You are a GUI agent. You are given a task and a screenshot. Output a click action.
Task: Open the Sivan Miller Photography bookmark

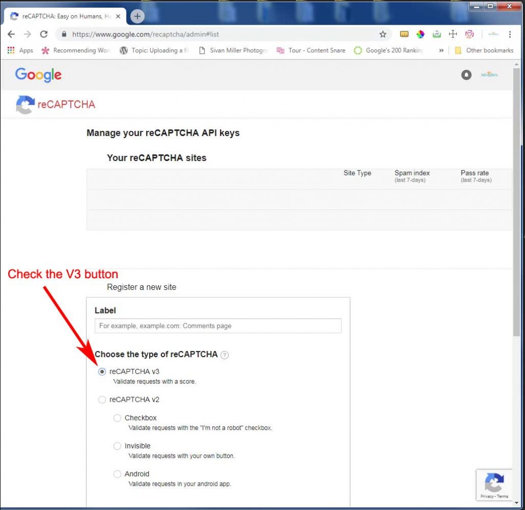(x=233, y=50)
